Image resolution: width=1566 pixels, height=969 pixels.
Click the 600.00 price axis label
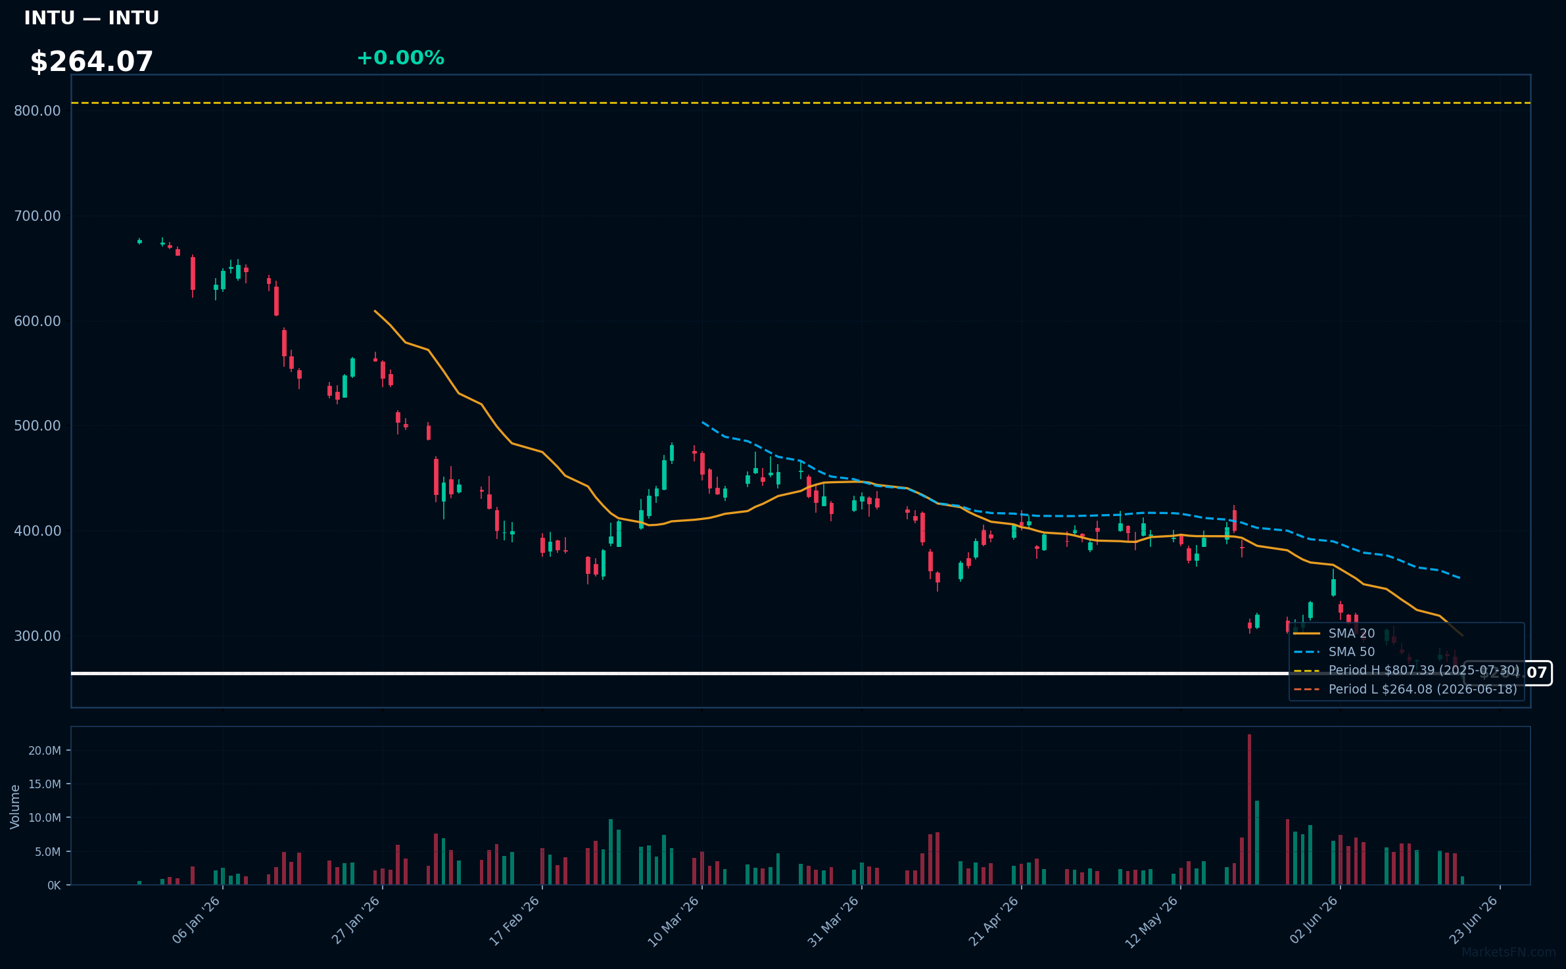pyautogui.click(x=37, y=321)
